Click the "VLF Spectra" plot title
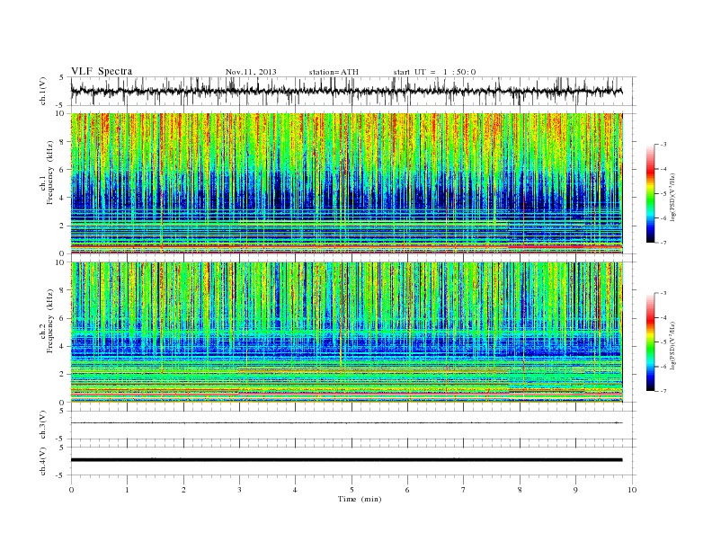 [102, 71]
